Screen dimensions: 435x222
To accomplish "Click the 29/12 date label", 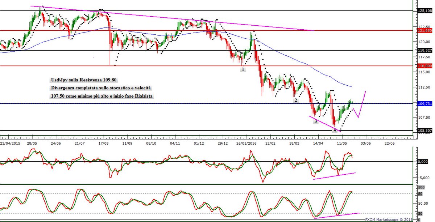I will [223, 143].
